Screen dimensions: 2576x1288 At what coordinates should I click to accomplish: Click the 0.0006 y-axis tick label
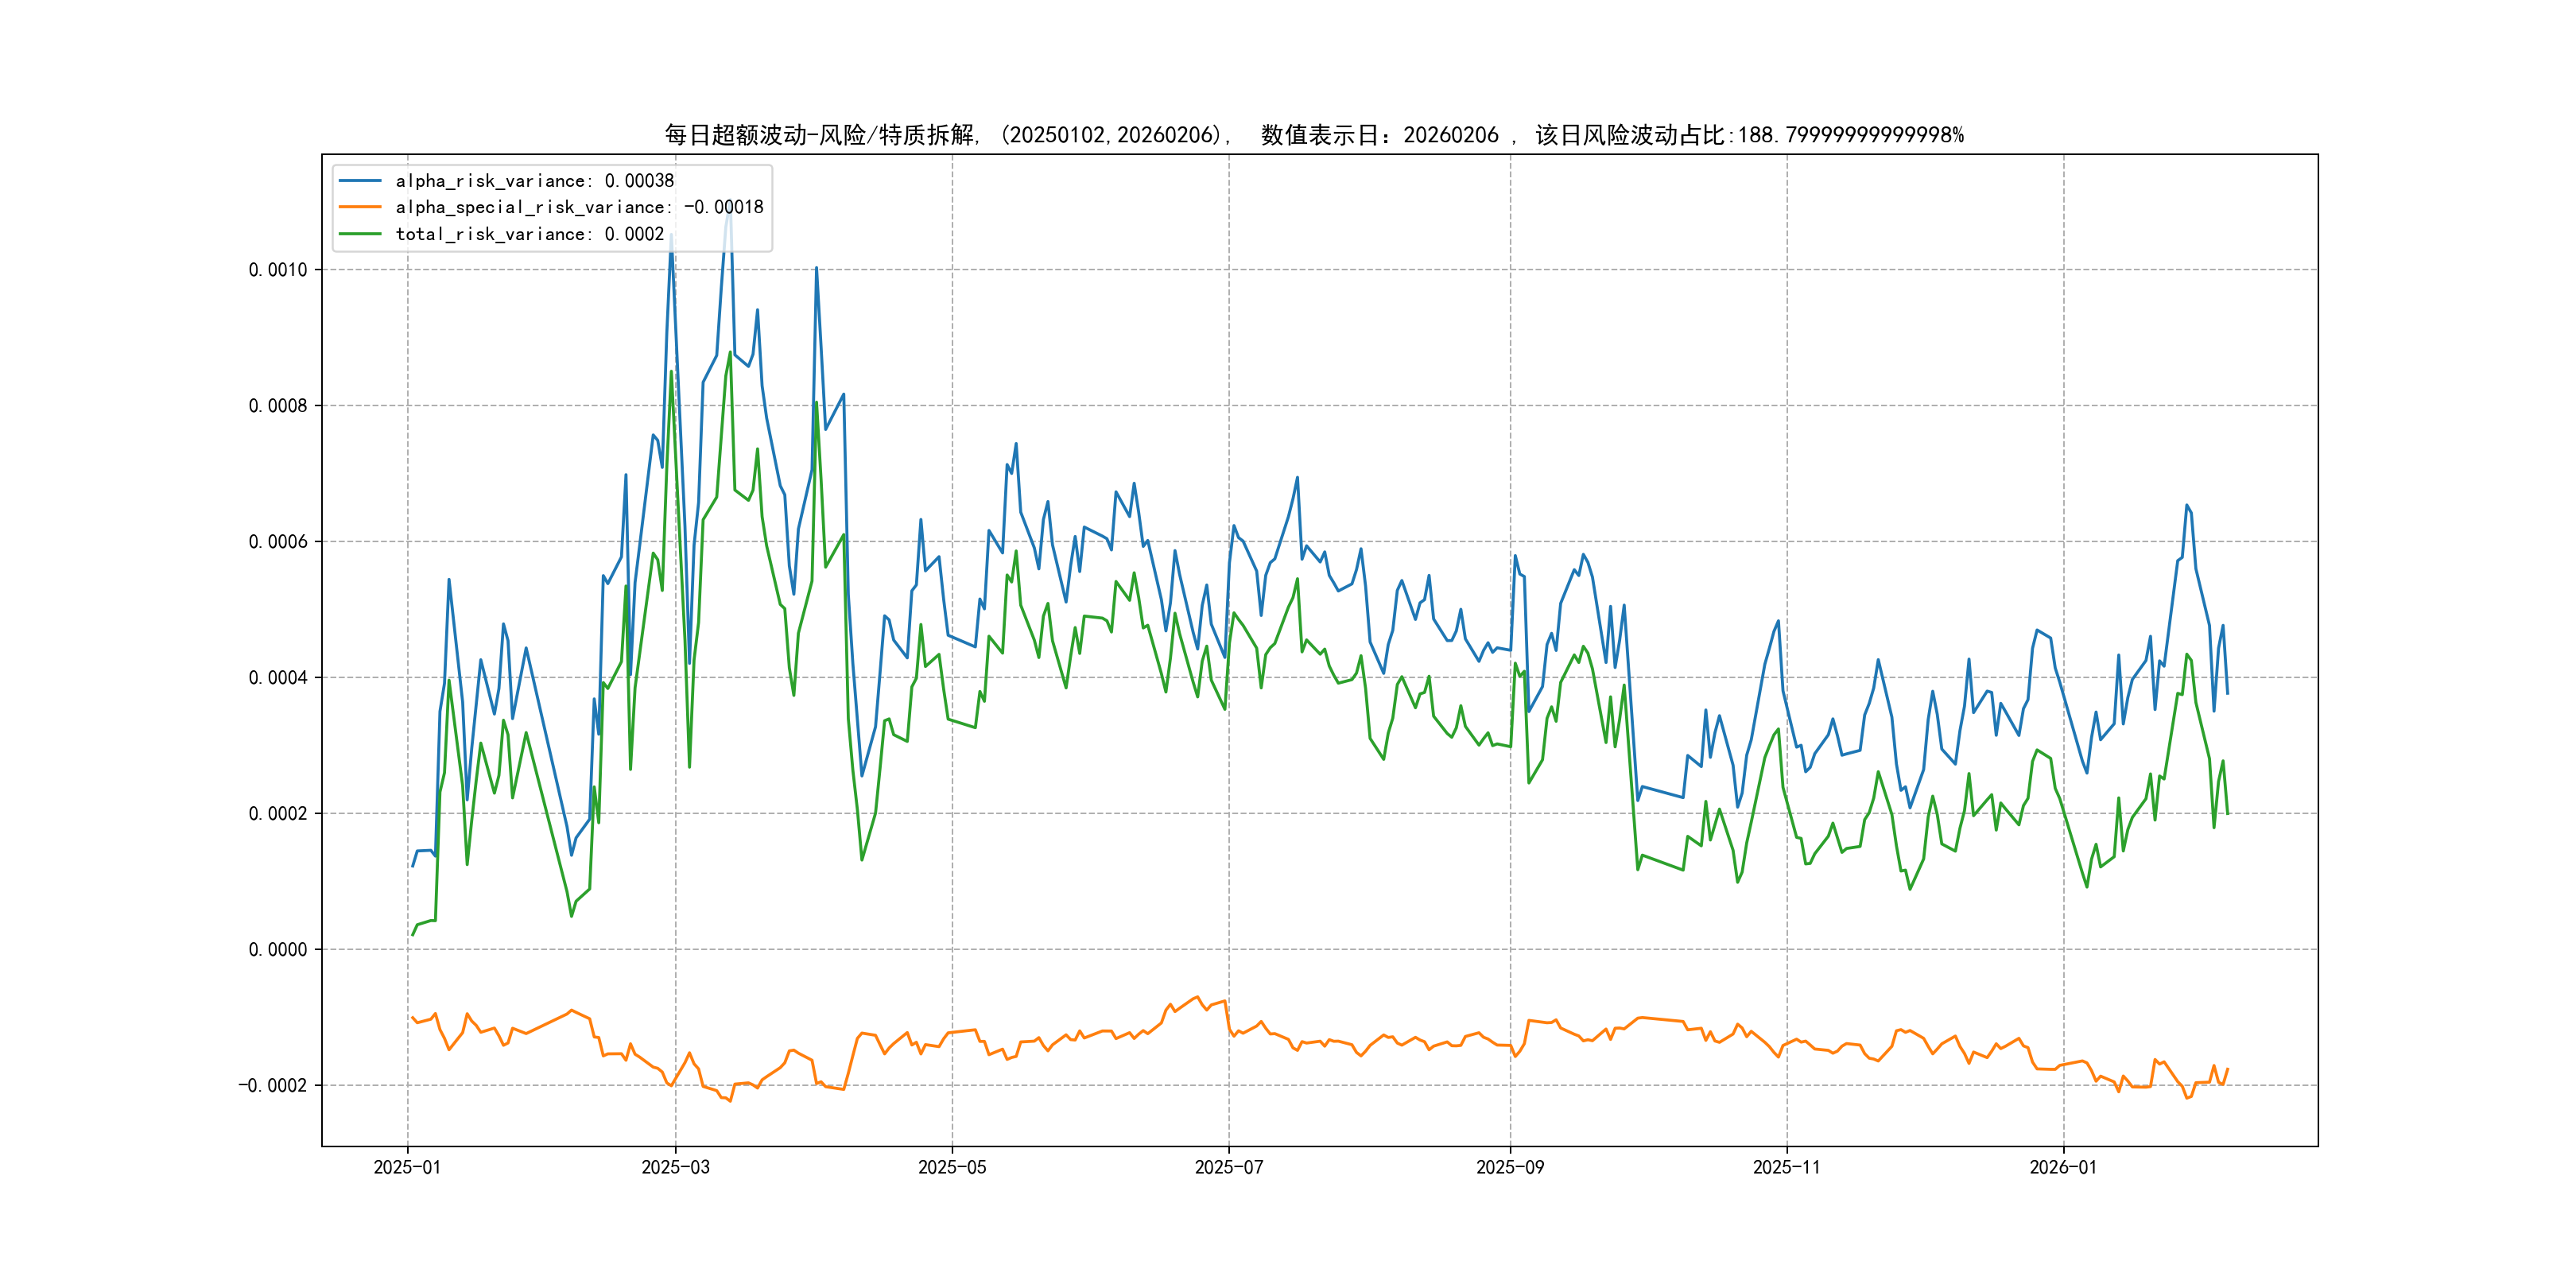click(278, 542)
